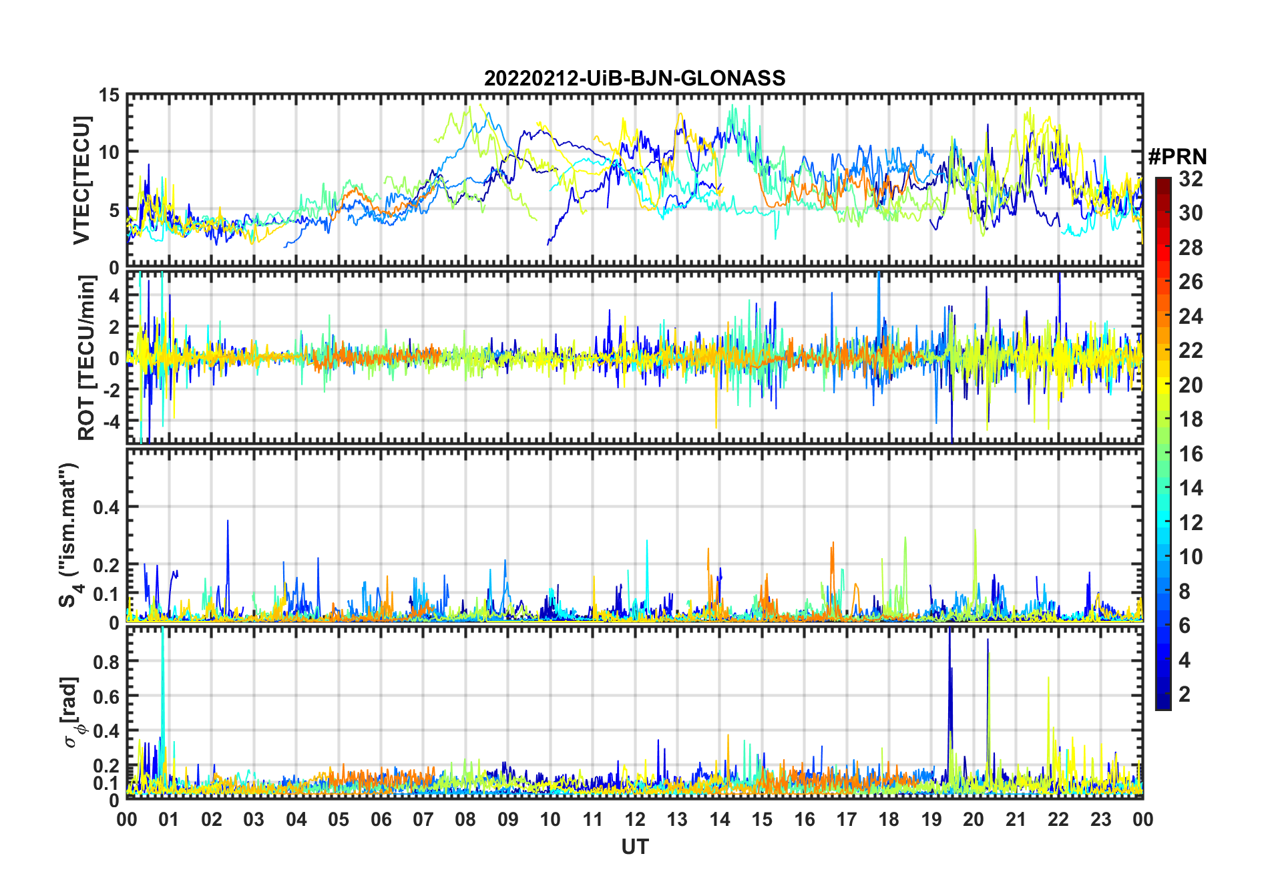1270x888 pixels.
Task: Click the sigma-phi "[rad]" y-axis label
Action: (x=72, y=712)
